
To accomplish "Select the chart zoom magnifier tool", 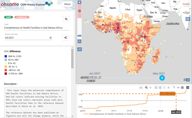I will [146, 87].
